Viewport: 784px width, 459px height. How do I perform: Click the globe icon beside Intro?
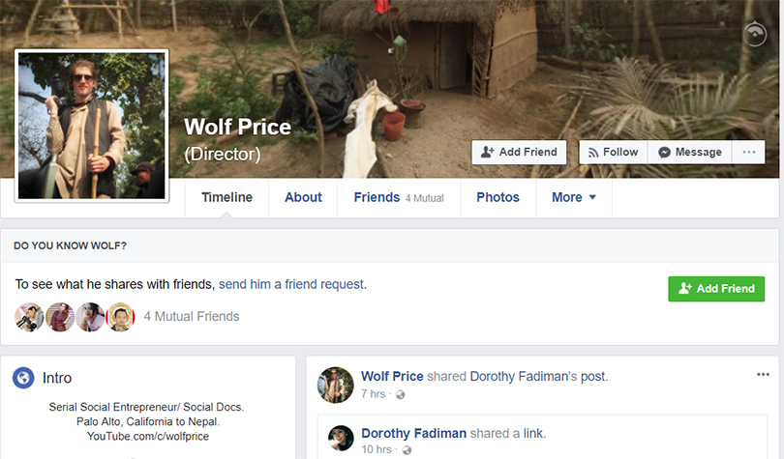tap(24, 378)
